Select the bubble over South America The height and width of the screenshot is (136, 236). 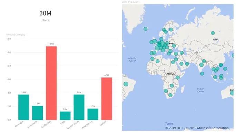[126, 84]
